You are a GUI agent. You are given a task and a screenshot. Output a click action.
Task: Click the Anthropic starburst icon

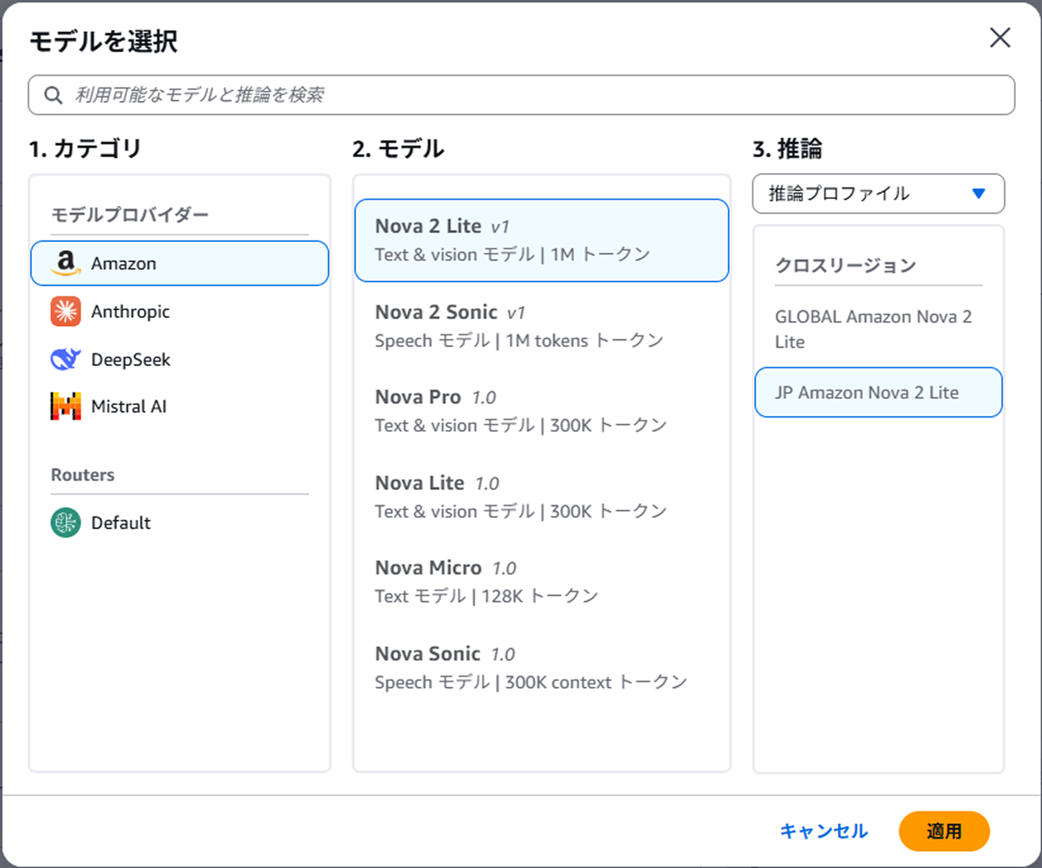click(66, 311)
